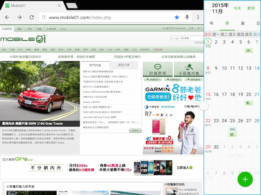Screen dimensions: 261x195
Task: Open a new Chrome tab
Action: (72, 5)
